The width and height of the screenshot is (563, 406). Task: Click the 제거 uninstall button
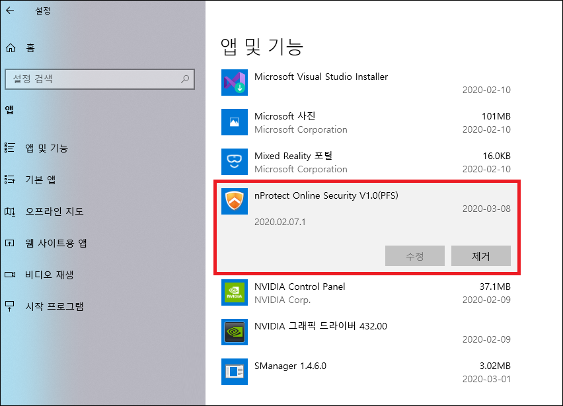pyautogui.click(x=481, y=256)
